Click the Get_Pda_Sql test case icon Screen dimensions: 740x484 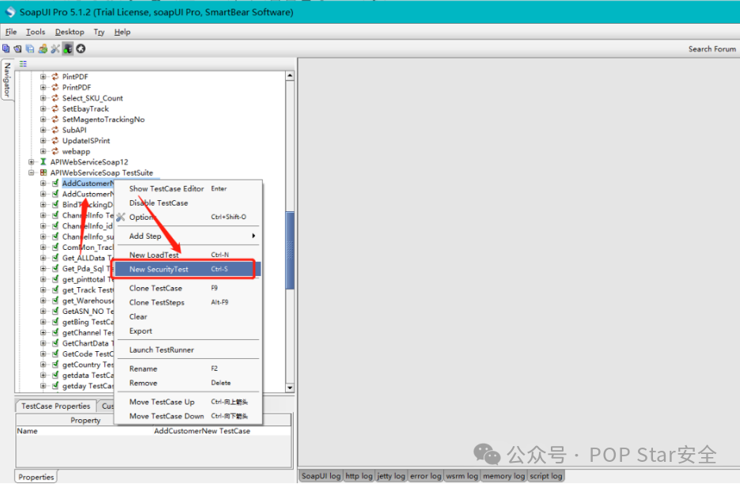pos(55,268)
